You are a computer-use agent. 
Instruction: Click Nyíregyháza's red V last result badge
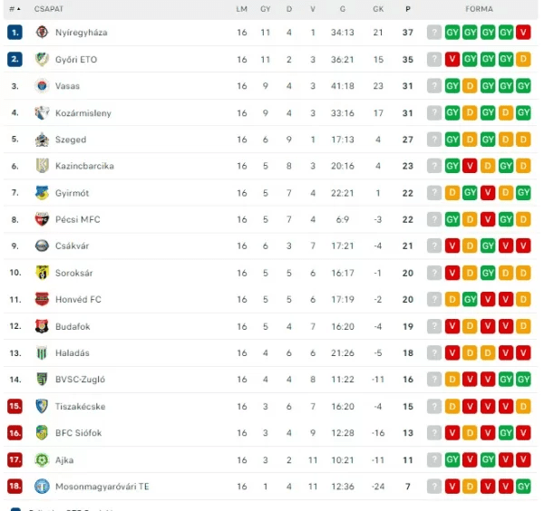pos(523,33)
